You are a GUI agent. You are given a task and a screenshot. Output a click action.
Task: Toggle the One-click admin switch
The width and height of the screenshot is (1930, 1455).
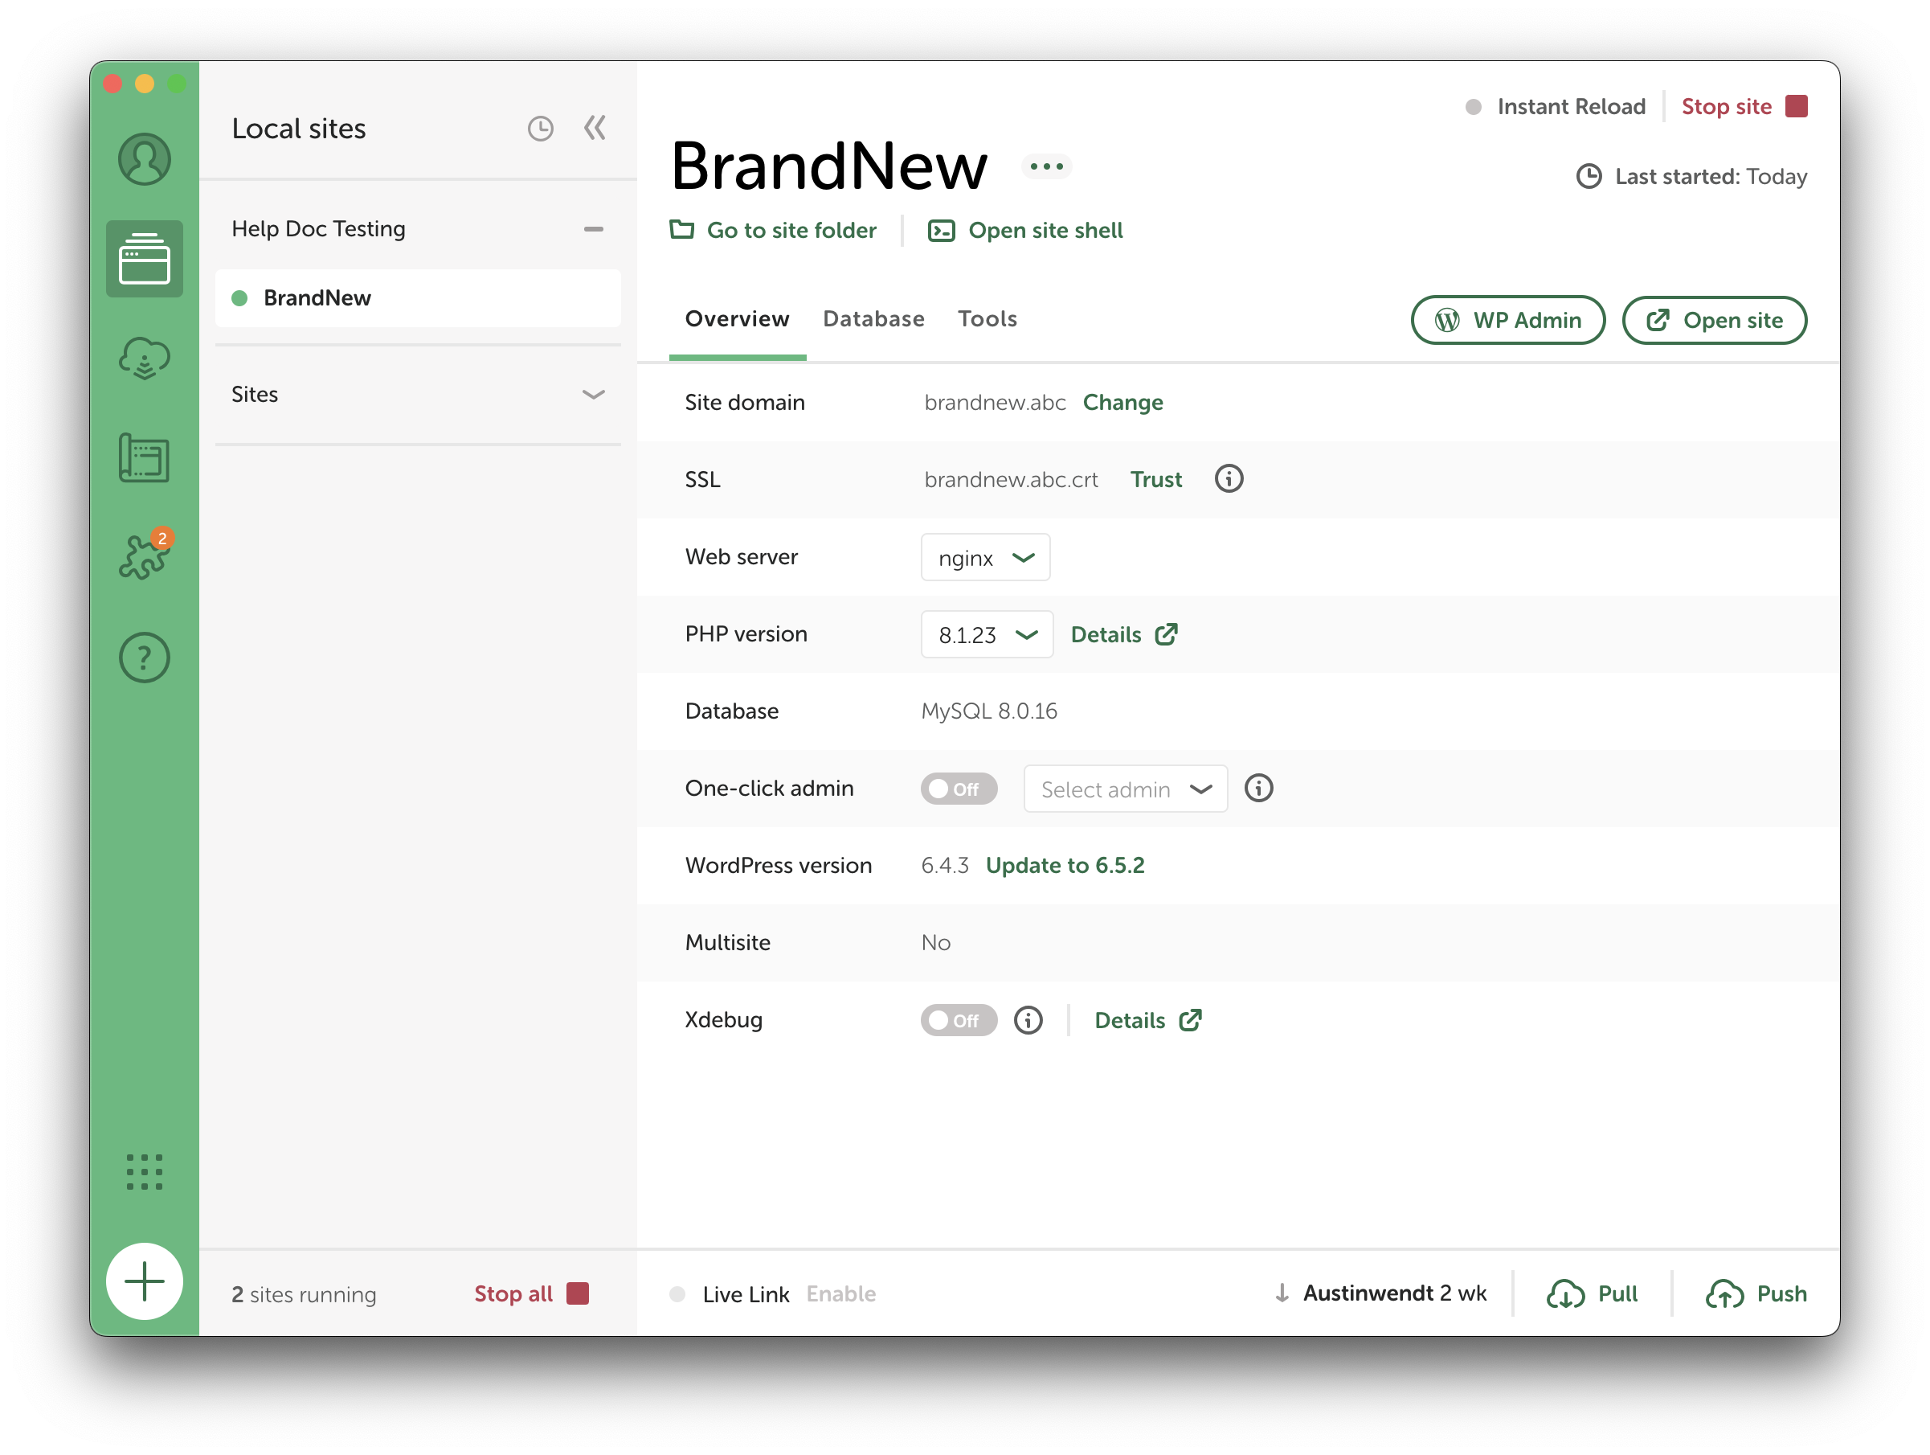coord(958,789)
